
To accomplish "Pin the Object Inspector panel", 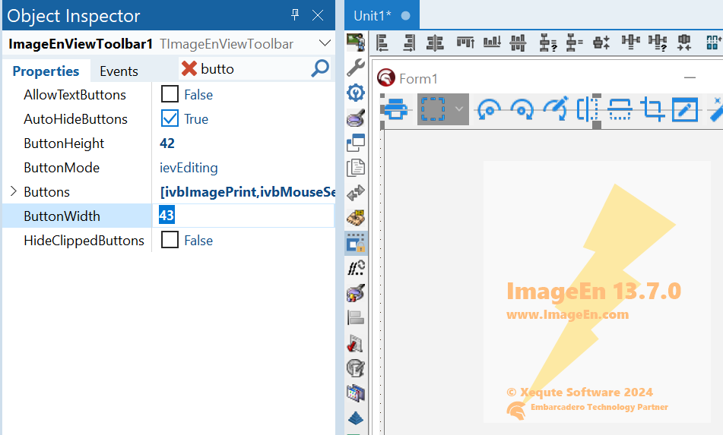I will click(295, 15).
